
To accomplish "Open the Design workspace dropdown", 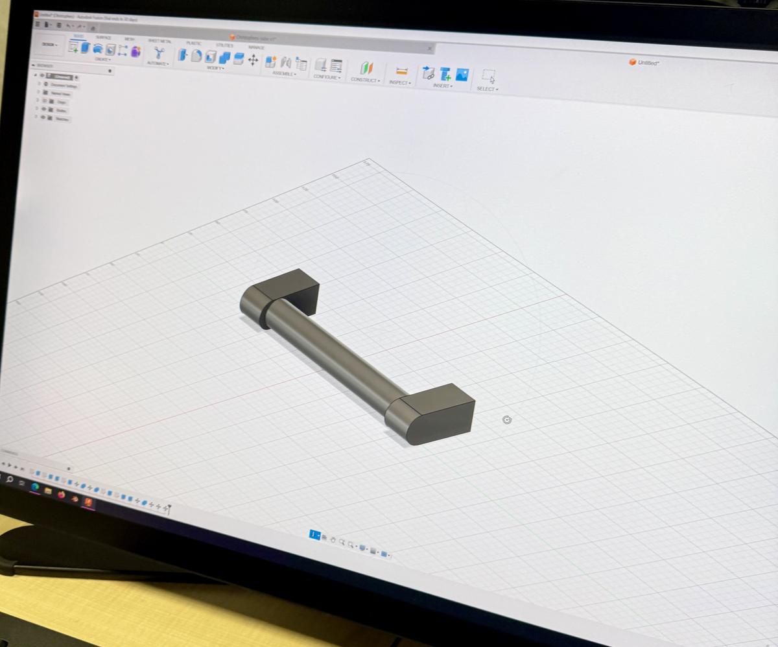I will pyautogui.click(x=50, y=44).
